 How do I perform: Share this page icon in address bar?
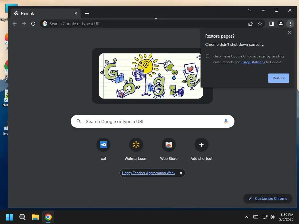[x=250, y=24]
